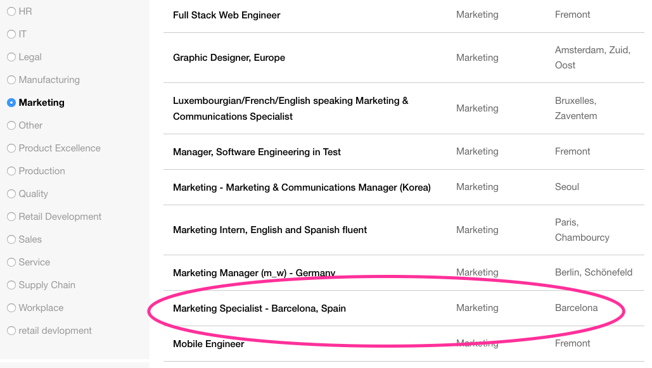The height and width of the screenshot is (368, 652).
Task: Select the Quality radio button
Action: 11,194
